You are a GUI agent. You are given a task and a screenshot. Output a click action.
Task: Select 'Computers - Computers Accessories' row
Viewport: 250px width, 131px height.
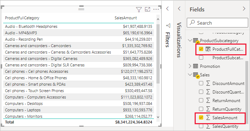click(79, 97)
